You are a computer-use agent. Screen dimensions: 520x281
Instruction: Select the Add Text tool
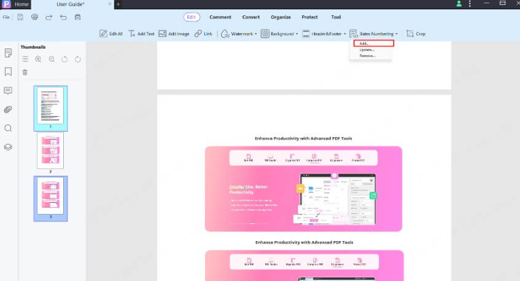coord(141,34)
